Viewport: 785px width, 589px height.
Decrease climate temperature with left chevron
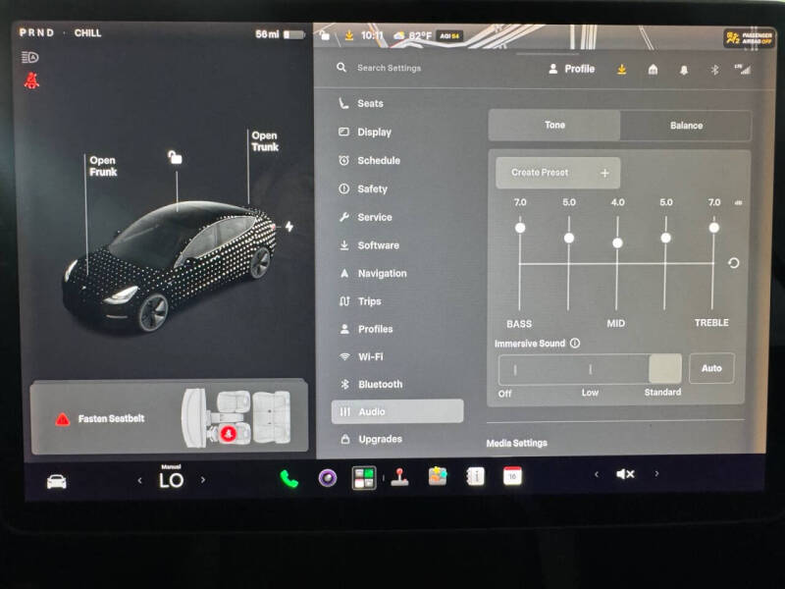(139, 480)
